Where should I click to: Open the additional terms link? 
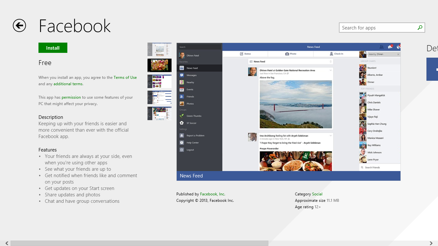[x=68, y=84]
